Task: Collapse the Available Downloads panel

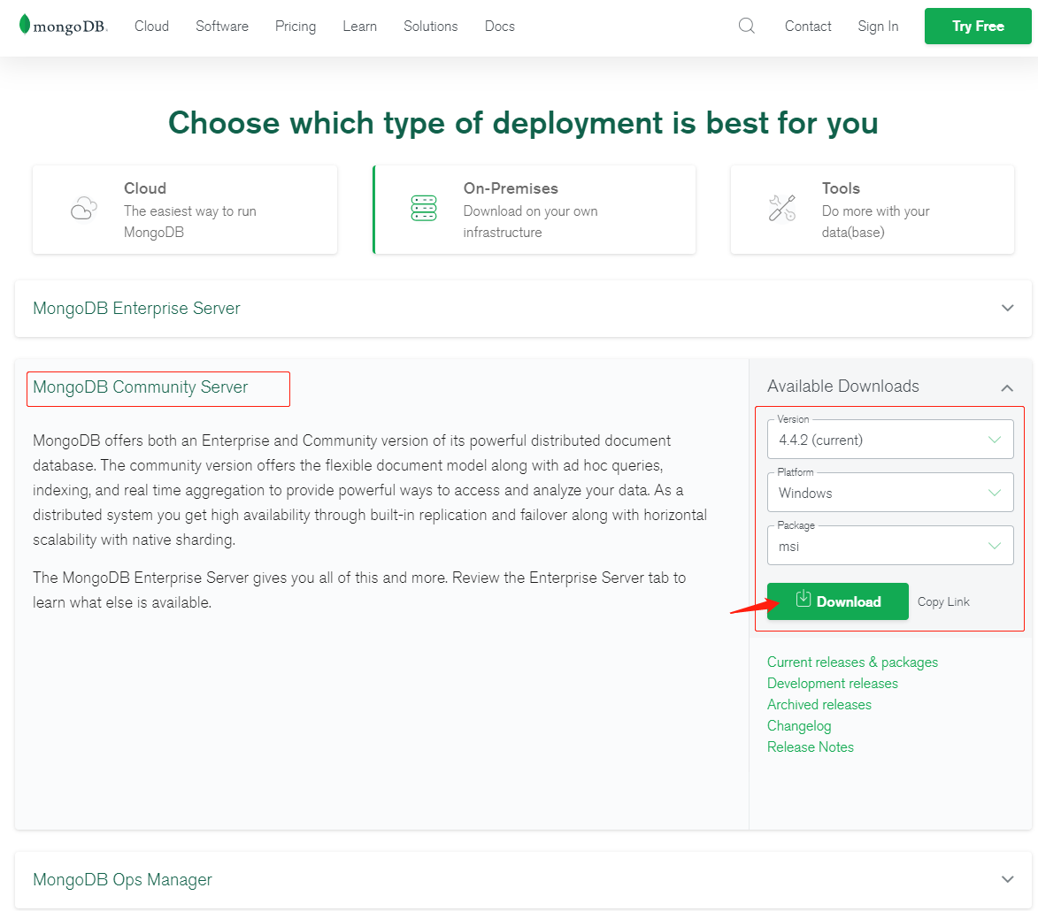Action: [1007, 387]
